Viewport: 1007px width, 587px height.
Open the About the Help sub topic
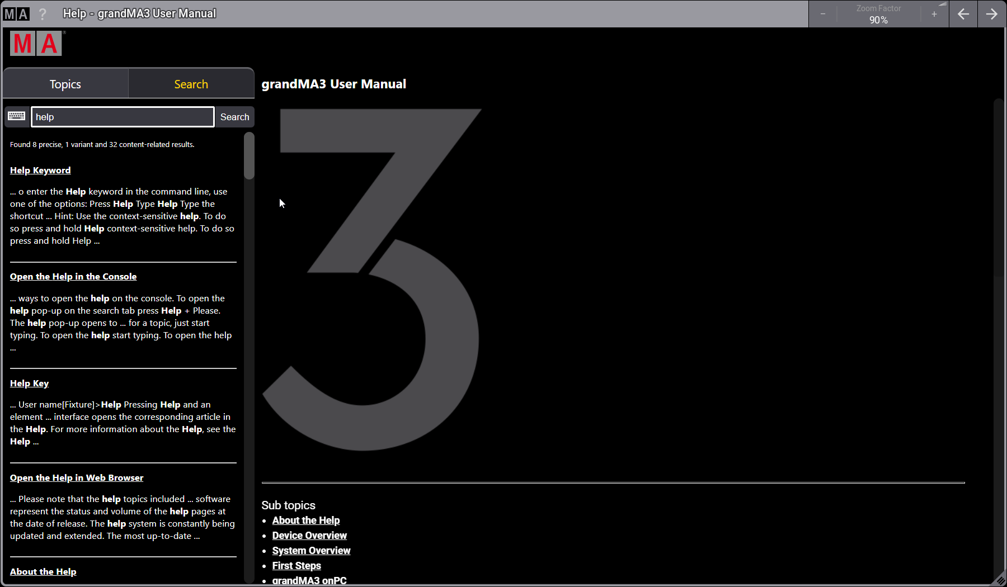coord(306,520)
